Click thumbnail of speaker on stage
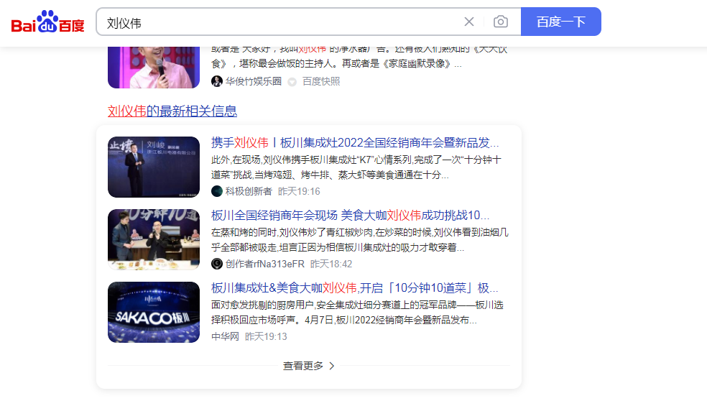This screenshot has width=707, height=401. click(x=154, y=167)
